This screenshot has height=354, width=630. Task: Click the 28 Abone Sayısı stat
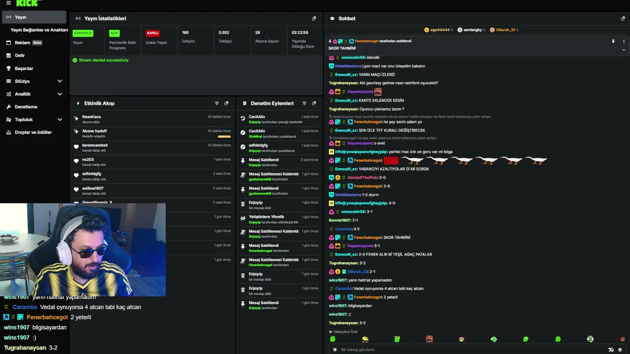(267, 37)
